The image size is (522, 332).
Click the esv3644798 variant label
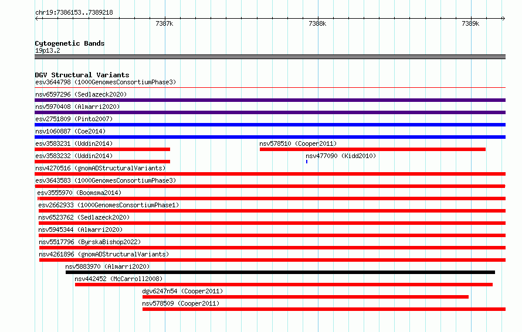click(106, 82)
